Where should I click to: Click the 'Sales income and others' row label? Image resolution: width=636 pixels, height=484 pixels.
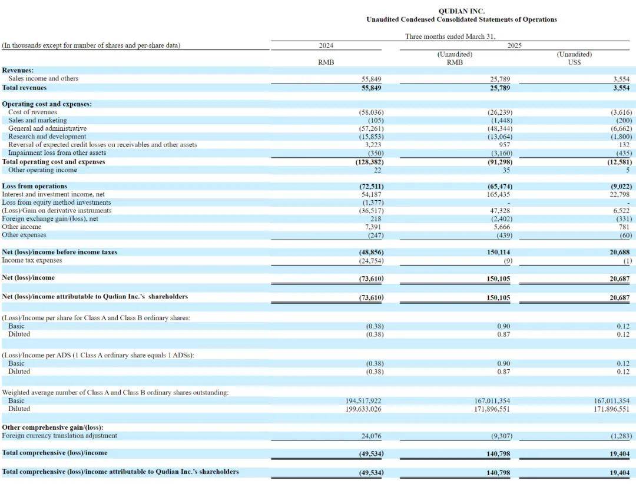[44, 78]
